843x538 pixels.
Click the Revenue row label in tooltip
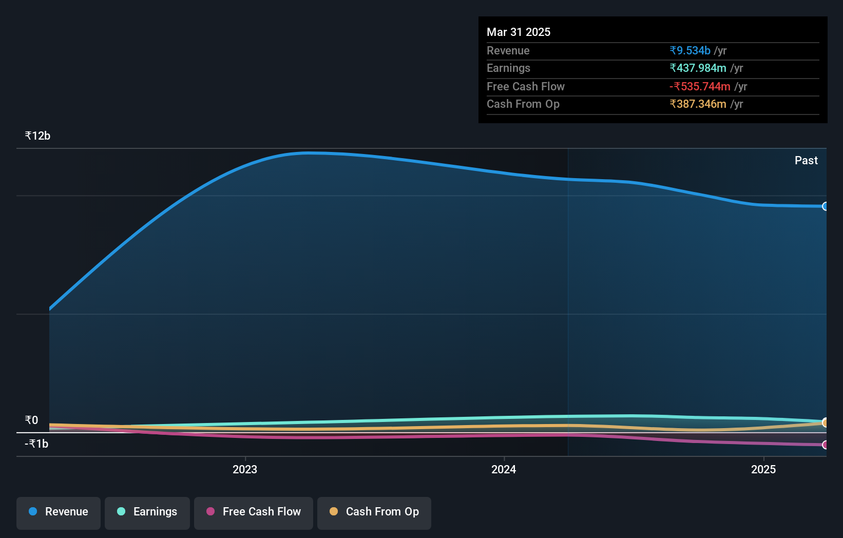click(508, 50)
